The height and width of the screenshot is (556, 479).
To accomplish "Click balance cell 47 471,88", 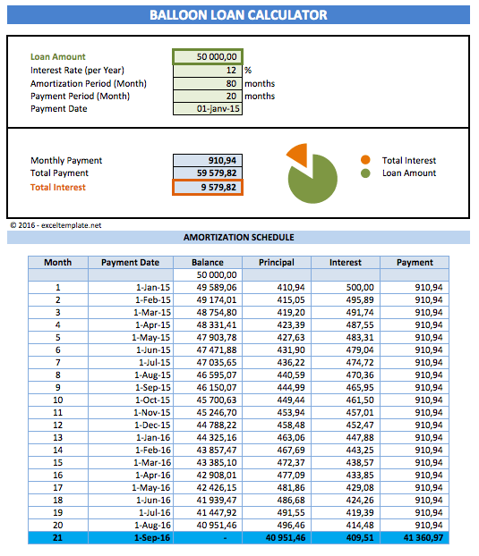I will [208, 350].
